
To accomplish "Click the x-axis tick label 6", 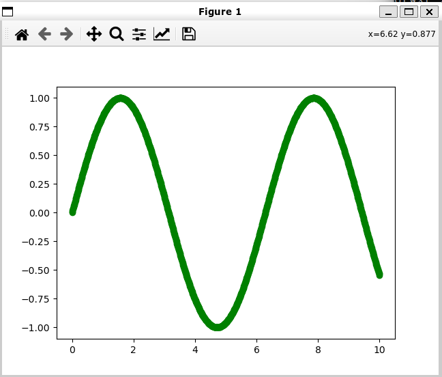I will click(256, 350).
